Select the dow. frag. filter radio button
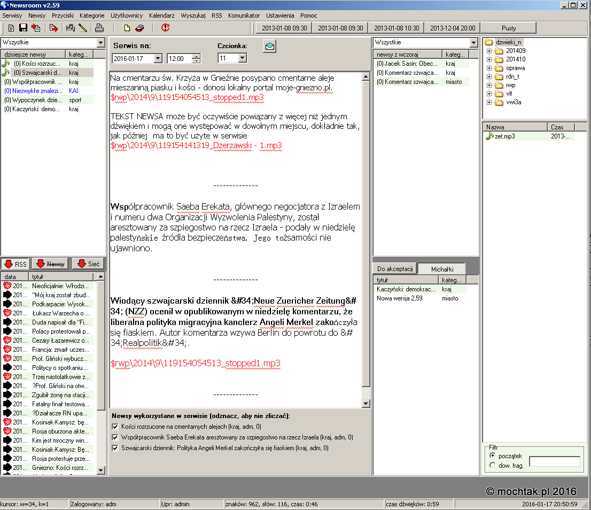 tap(492, 465)
